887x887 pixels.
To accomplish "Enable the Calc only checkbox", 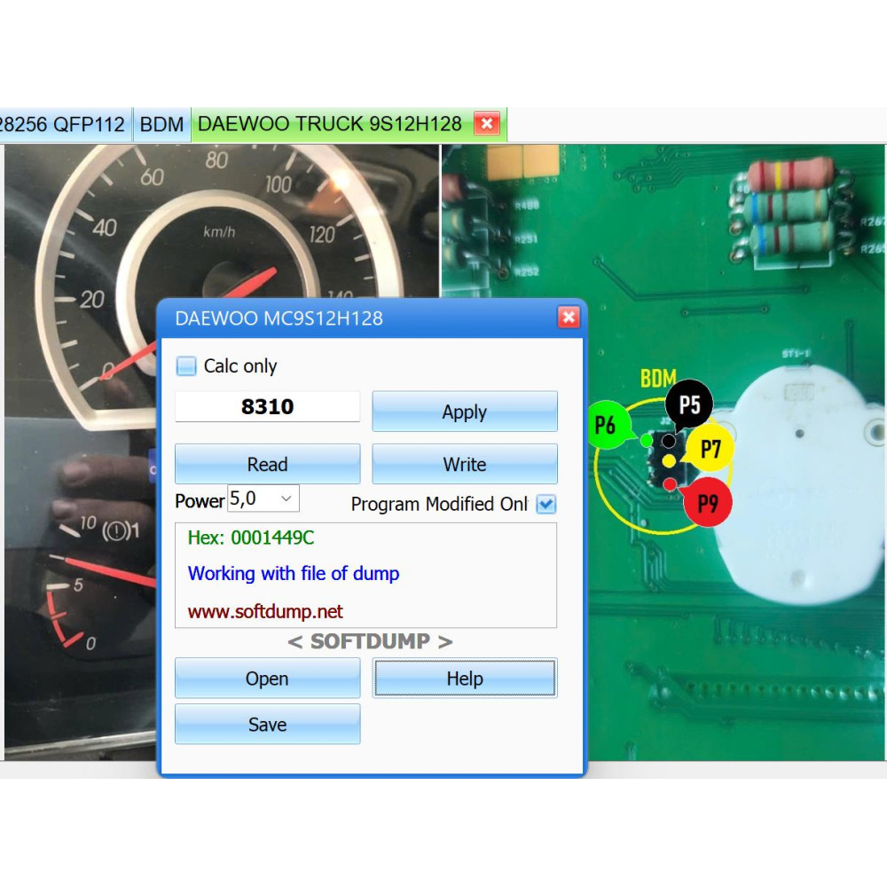I will 186,366.
